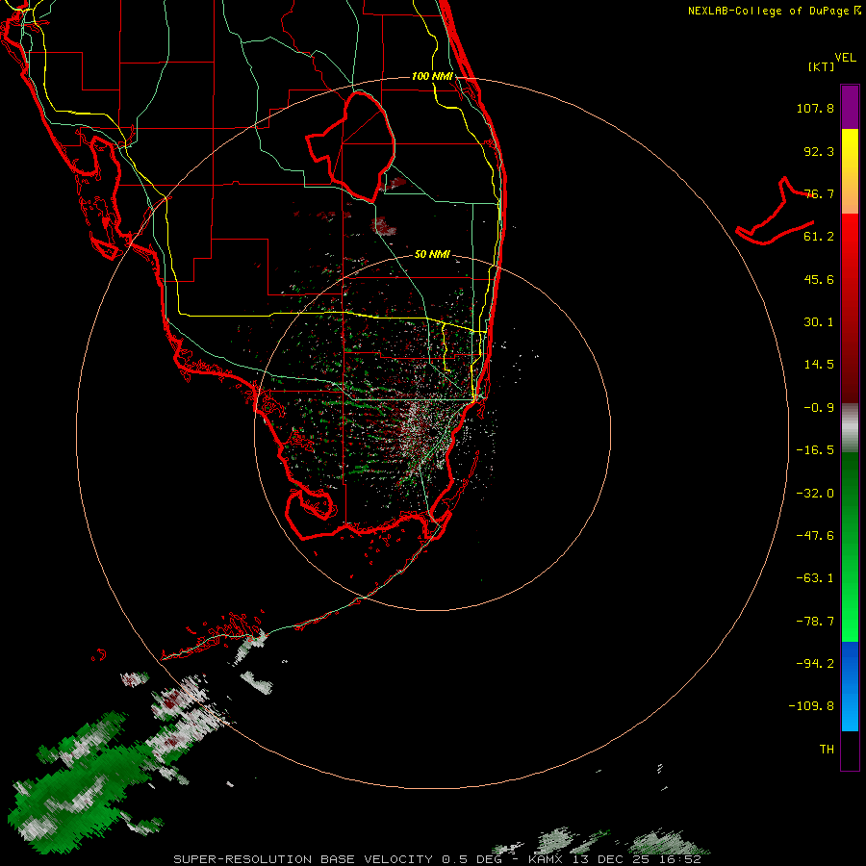The width and height of the screenshot is (866, 866).
Task: Click the -63.1 value on the velocity scale
Action: [815, 578]
